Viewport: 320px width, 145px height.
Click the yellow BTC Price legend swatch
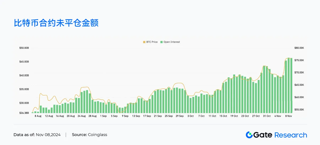click(x=144, y=42)
